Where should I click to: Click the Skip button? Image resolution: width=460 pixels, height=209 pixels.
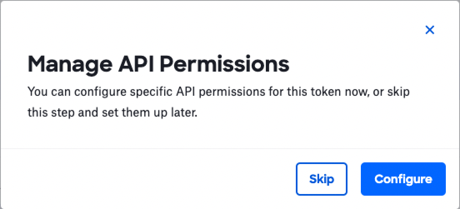point(321,179)
